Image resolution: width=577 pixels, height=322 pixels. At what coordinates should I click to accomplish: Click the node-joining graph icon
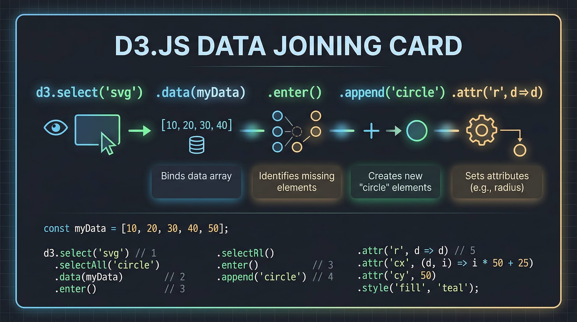tap(296, 131)
